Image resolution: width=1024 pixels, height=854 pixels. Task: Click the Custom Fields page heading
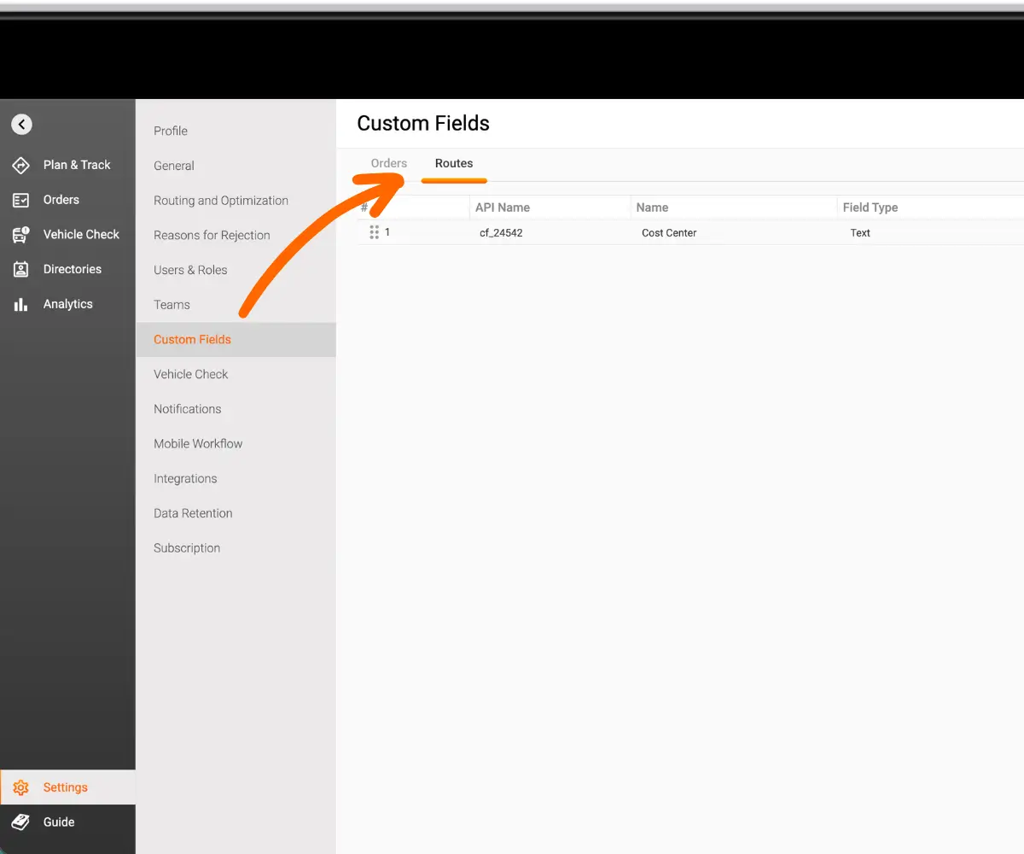423,123
